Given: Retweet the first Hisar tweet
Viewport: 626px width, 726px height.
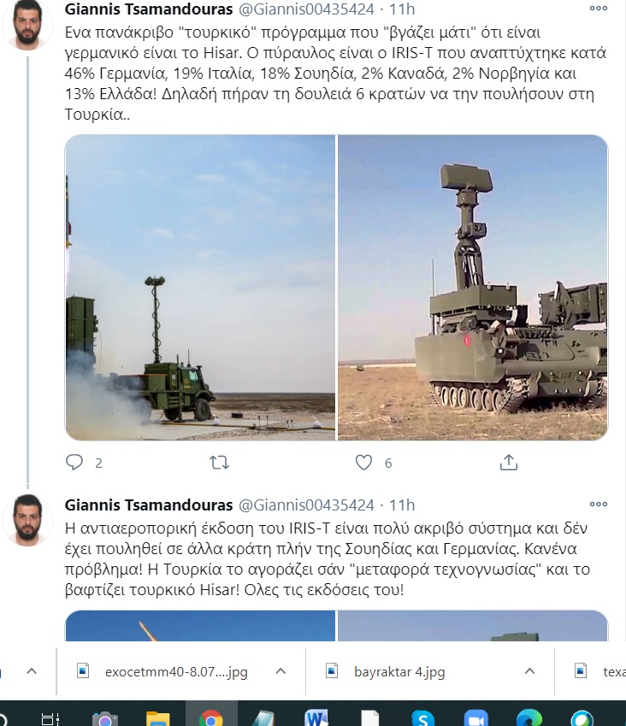Looking at the screenshot, I should point(219,463).
